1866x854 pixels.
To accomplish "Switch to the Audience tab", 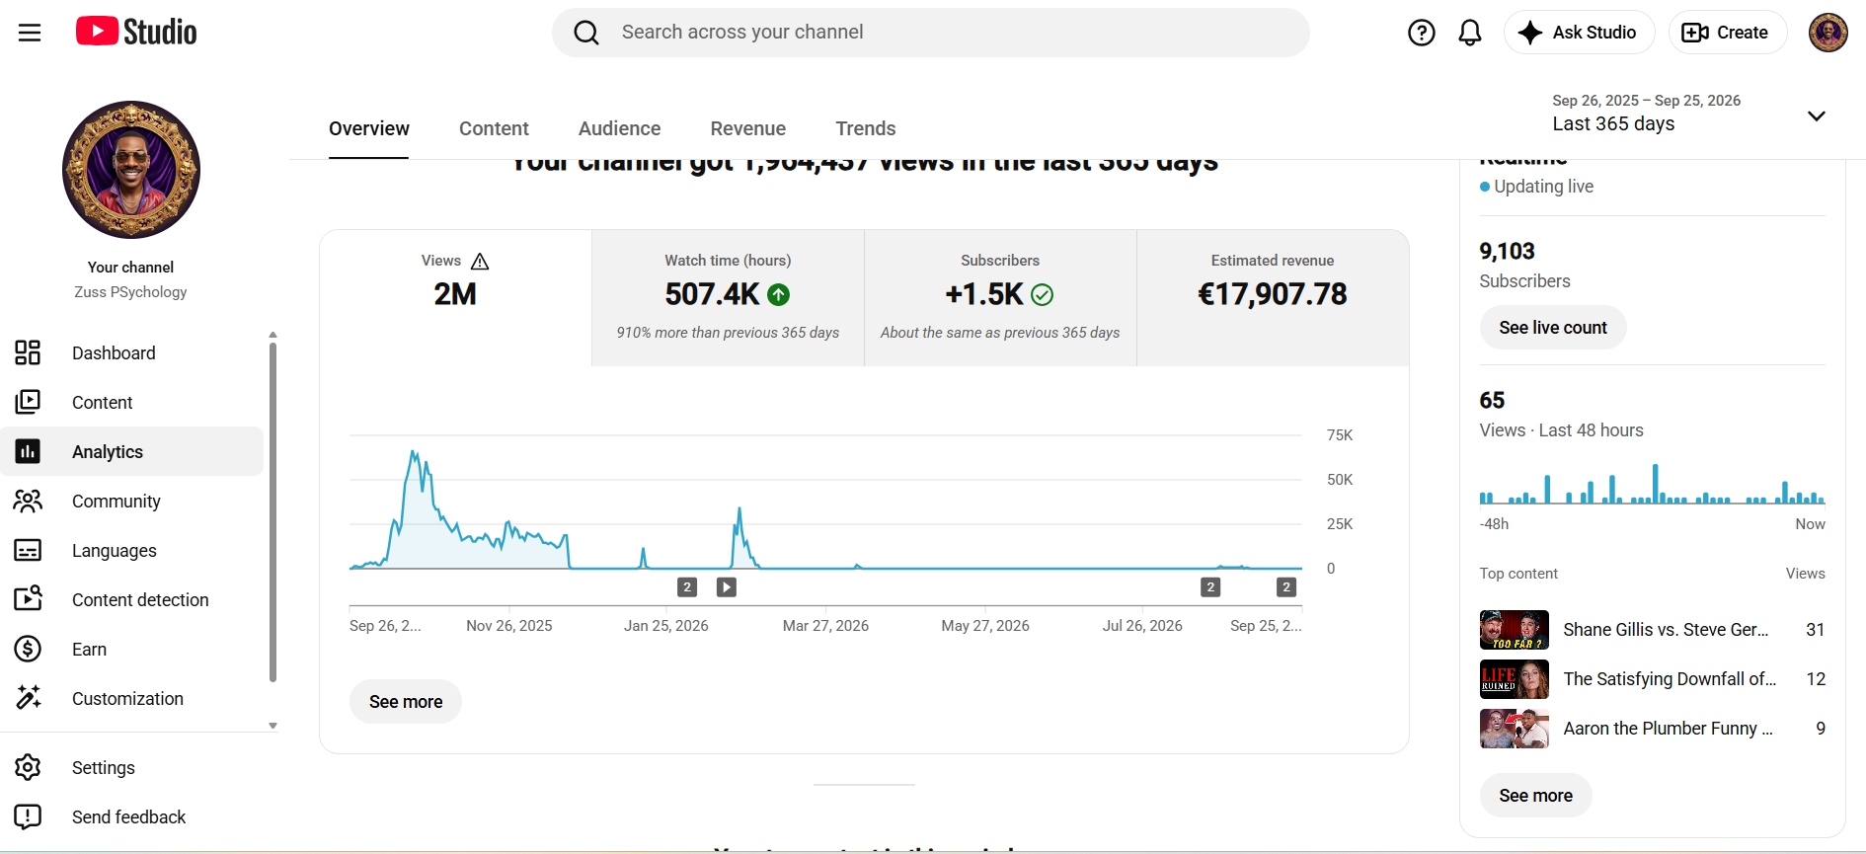I will pos(619,128).
